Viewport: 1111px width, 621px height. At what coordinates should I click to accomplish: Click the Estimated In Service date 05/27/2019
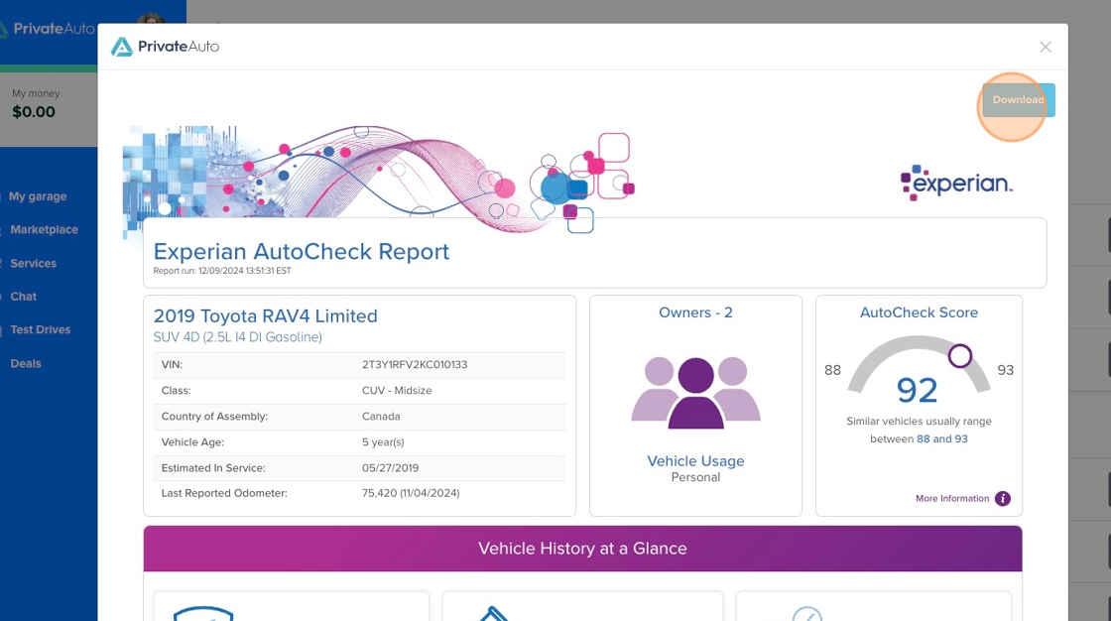tap(391, 468)
